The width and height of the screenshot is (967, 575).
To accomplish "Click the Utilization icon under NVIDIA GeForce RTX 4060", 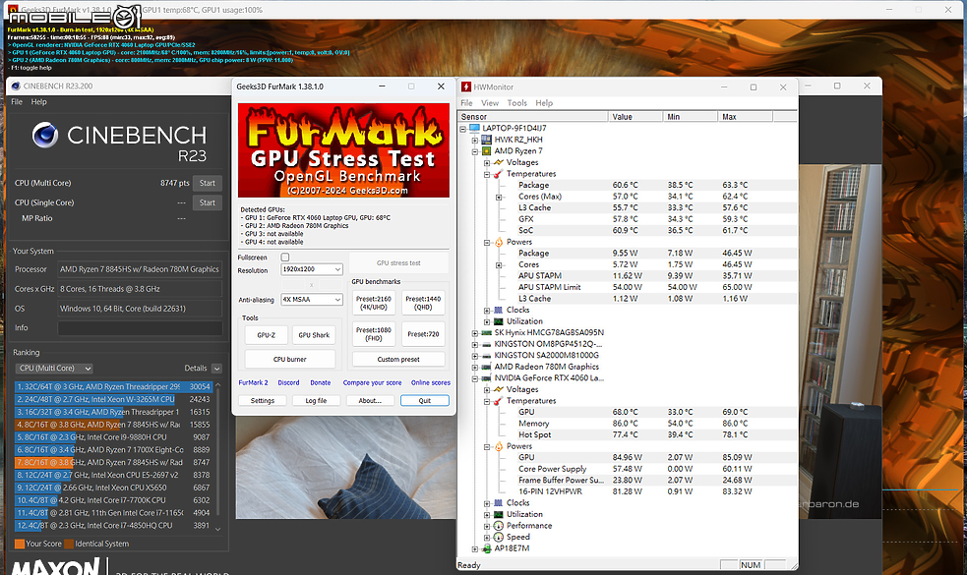I will point(499,515).
